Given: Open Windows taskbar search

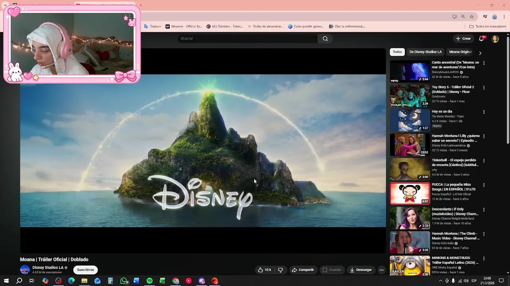Looking at the screenshot, I should click(x=19, y=281).
